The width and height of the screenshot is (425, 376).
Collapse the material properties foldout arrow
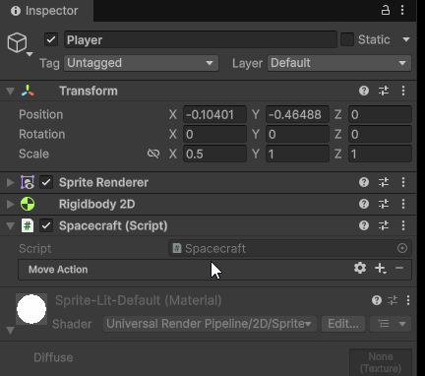pyautogui.click(x=11, y=330)
